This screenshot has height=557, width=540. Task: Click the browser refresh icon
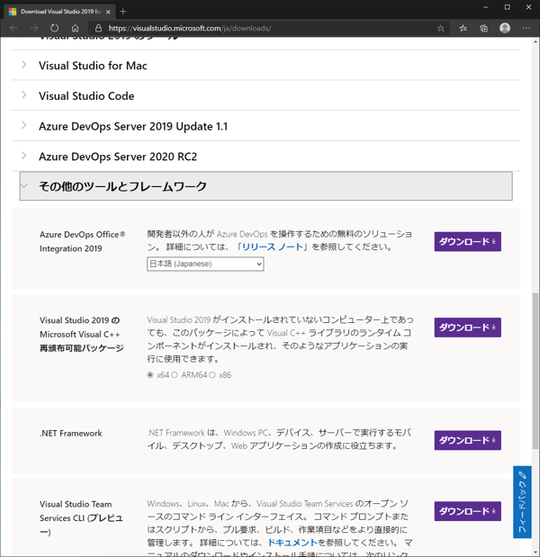54,28
